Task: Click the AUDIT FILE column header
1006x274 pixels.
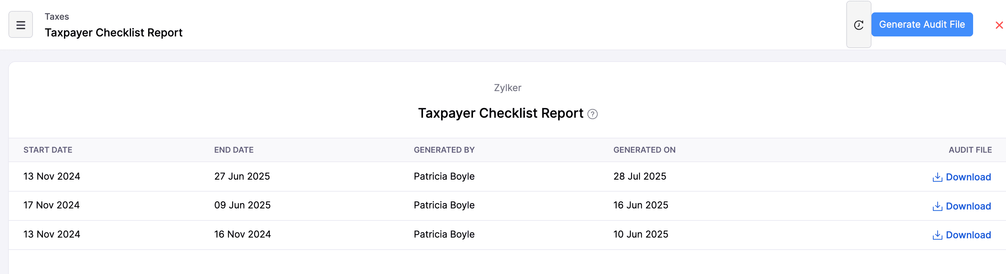Action: pos(970,150)
